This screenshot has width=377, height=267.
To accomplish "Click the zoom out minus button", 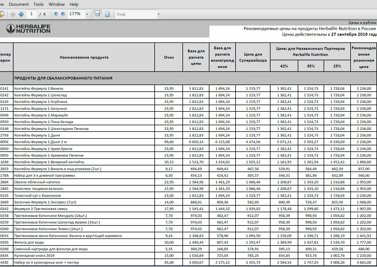I will 56,14.
